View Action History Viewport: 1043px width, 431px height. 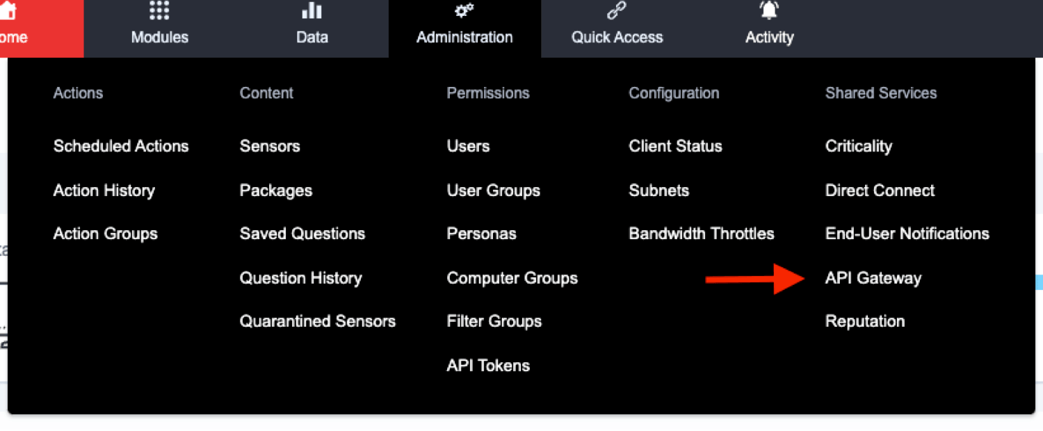[x=104, y=190]
